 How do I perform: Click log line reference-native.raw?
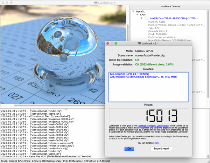click(37, 143)
